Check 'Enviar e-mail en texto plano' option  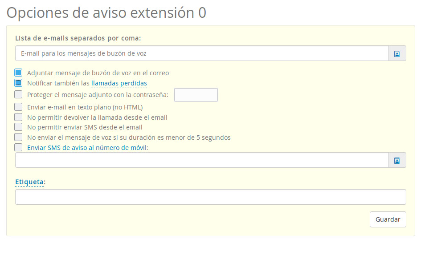[18, 107]
